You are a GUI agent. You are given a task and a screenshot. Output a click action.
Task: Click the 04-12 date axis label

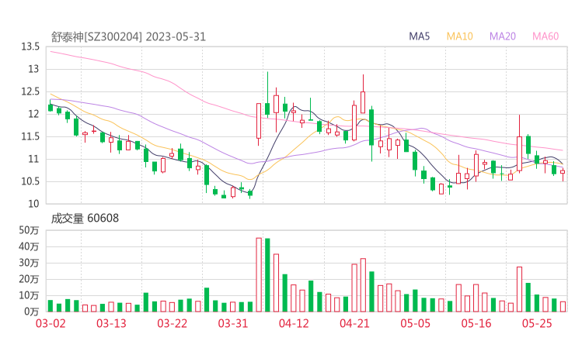pos(294,324)
